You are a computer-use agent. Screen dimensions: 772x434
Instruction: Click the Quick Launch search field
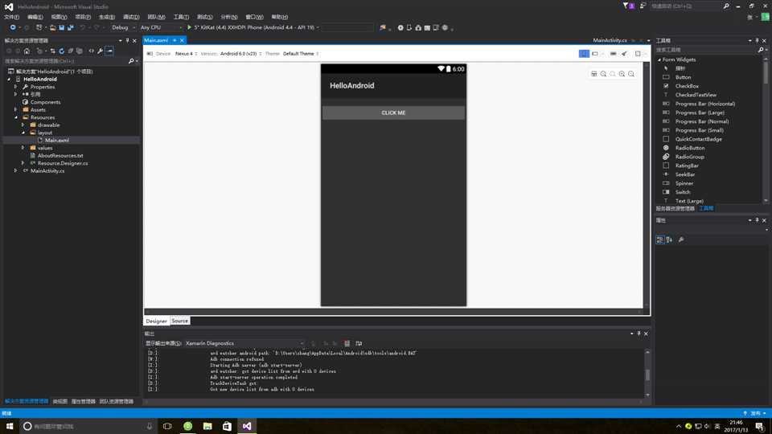pyautogui.click(x=685, y=6)
